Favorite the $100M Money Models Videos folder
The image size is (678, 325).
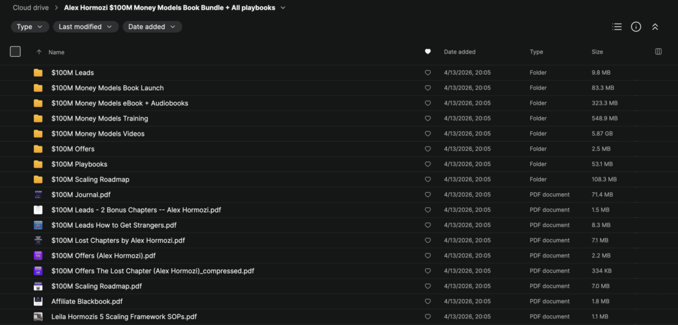pos(428,134)
